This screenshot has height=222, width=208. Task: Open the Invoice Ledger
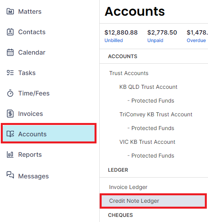pos(128,187)
